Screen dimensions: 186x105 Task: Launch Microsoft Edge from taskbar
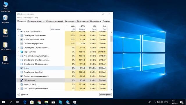coord(25,102)
